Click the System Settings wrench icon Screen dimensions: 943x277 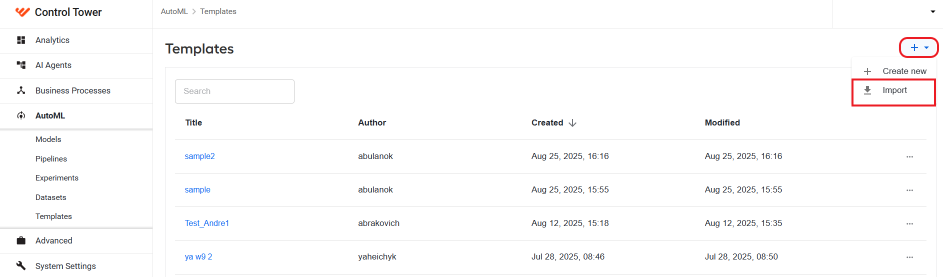(x=21, y=265)
